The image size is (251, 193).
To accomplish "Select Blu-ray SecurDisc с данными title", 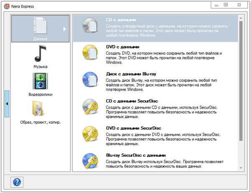I will point(136,155).
